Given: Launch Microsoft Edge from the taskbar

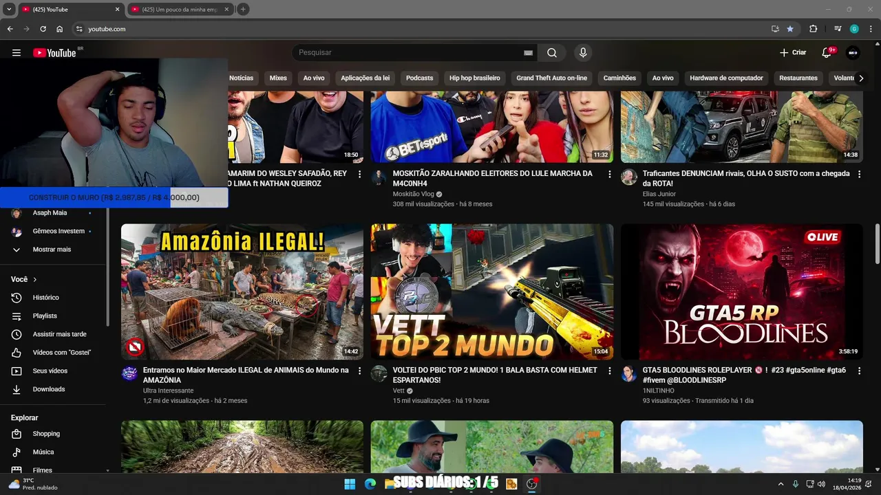Looking at the screenshot, I should [370, 484].
